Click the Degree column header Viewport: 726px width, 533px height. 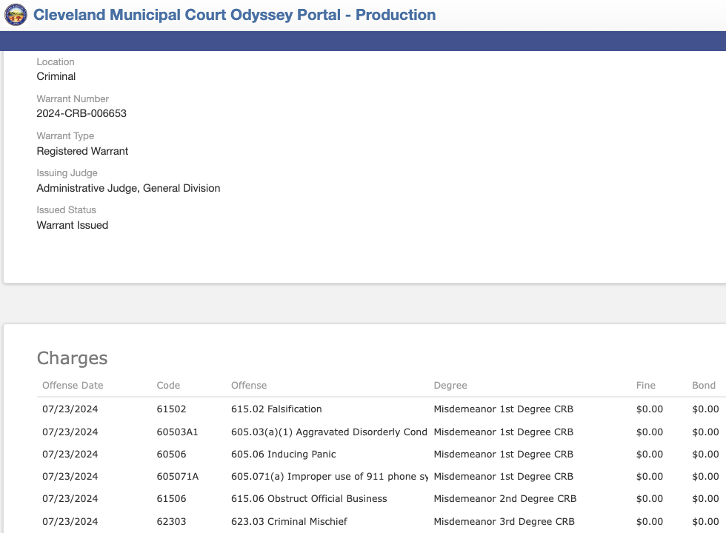450,386
